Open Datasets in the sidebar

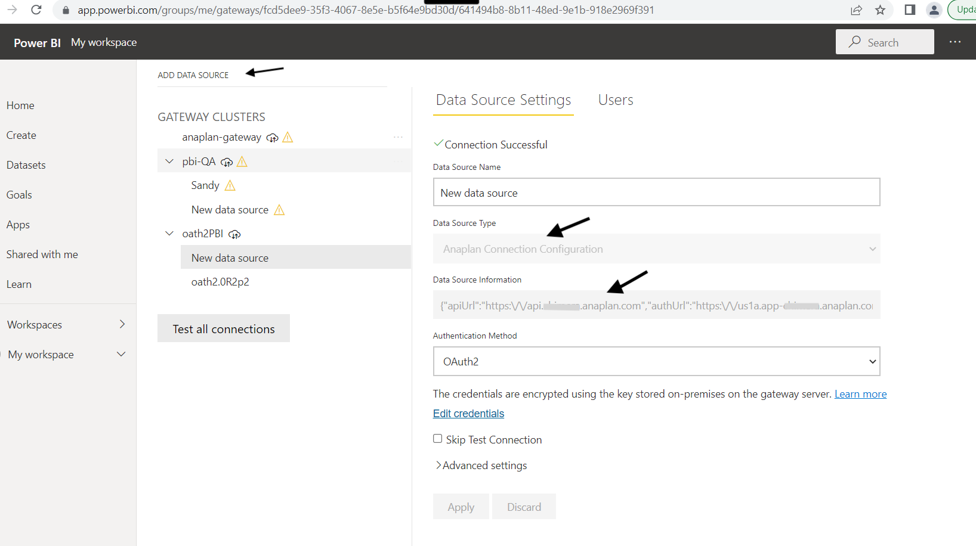point(26,165)
